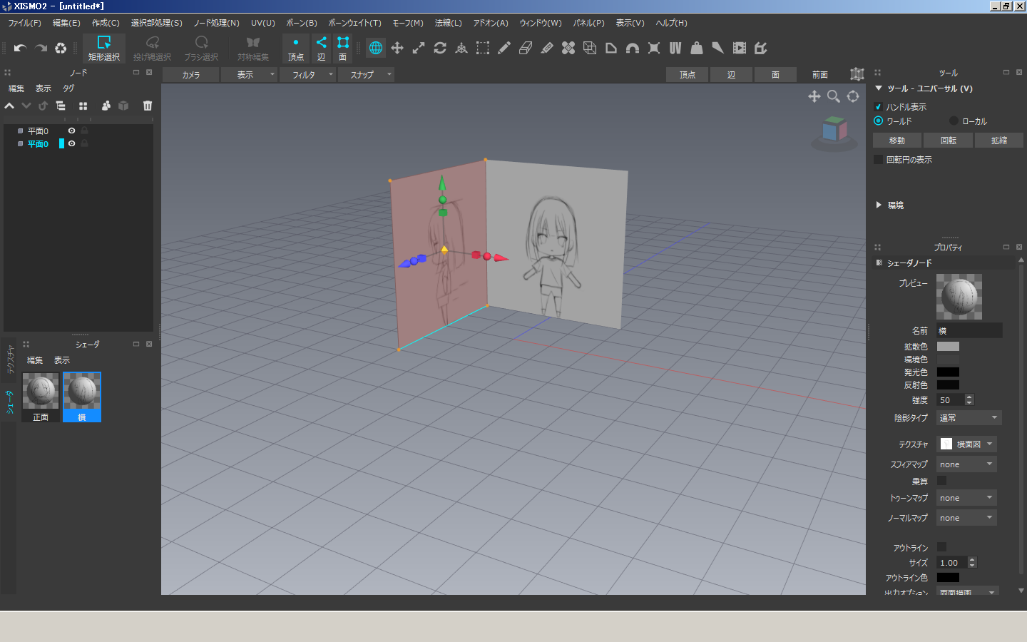Open the テクスチャ 横面図 dropdown

pos(966,444)
